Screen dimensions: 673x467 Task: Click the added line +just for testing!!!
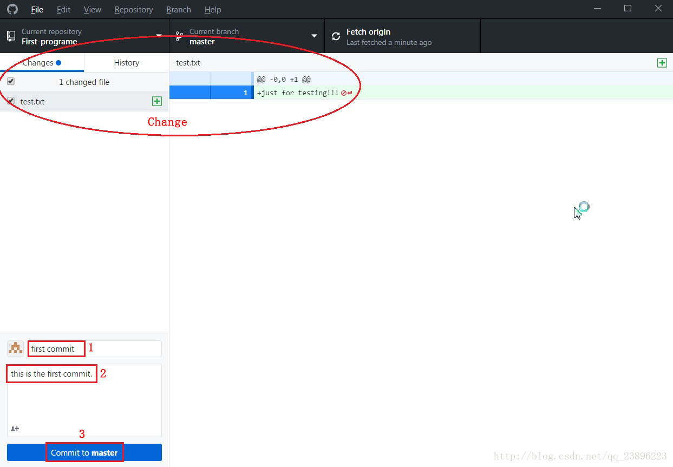coord(298,93)
